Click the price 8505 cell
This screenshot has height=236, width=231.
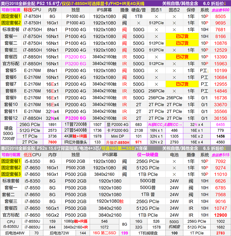(220, 16)
